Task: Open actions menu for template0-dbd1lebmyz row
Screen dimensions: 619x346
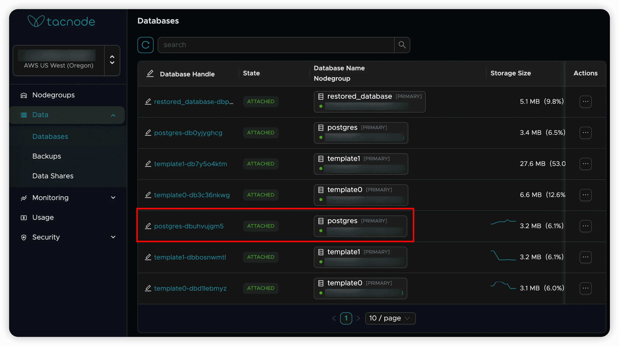Action: click(x=585, y=288)
